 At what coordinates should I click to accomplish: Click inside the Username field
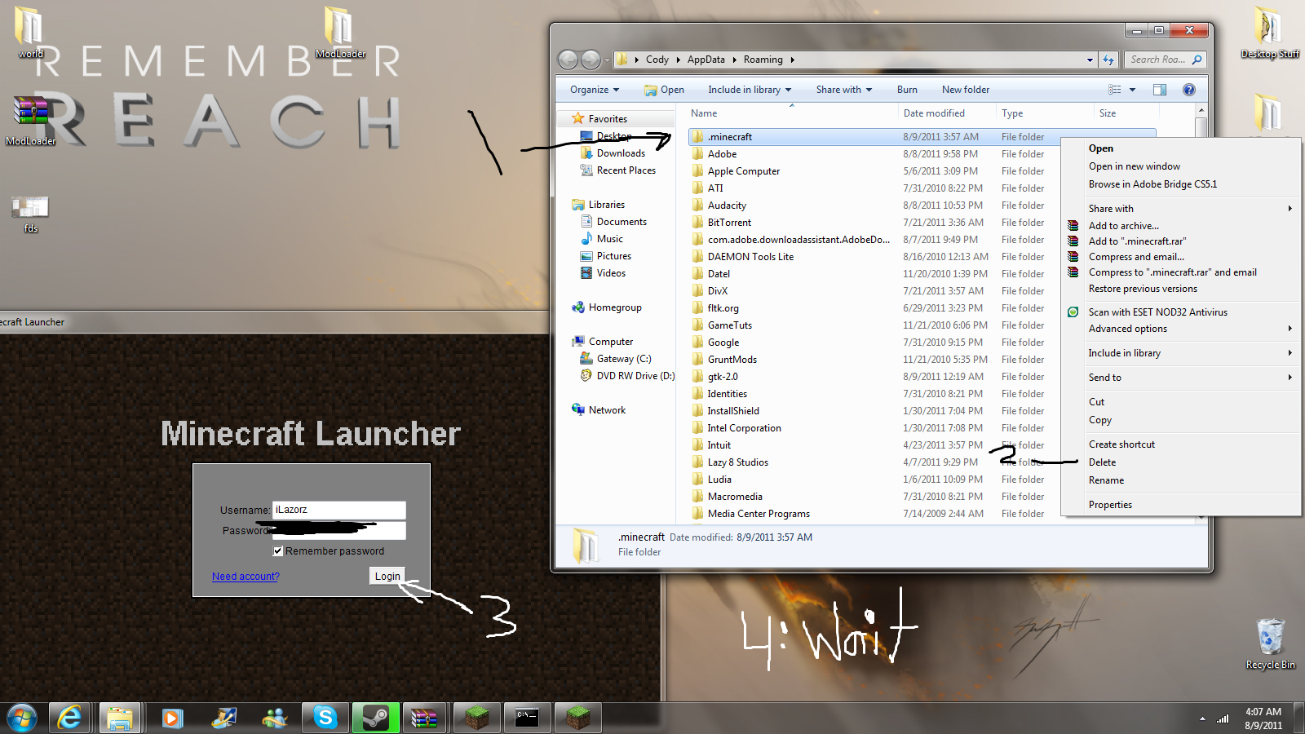pyautogui.click(x=338, y=510)
